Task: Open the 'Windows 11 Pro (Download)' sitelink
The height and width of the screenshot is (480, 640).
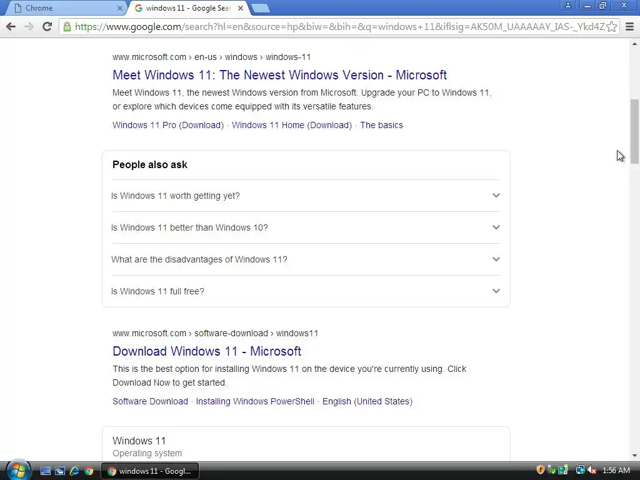Action: pyautogui.click(x=168, y=125)
